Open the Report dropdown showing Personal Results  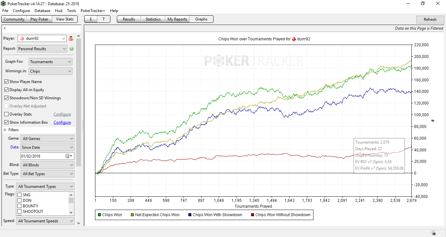pos(42,49)
